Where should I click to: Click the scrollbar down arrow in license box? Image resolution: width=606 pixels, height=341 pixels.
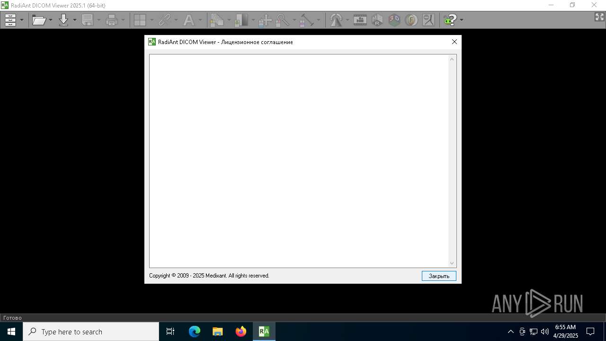452,263
